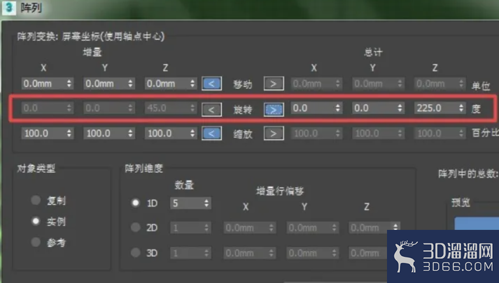
Task: Click the 缩放 (Scale) label
Action: click(243, 134)
